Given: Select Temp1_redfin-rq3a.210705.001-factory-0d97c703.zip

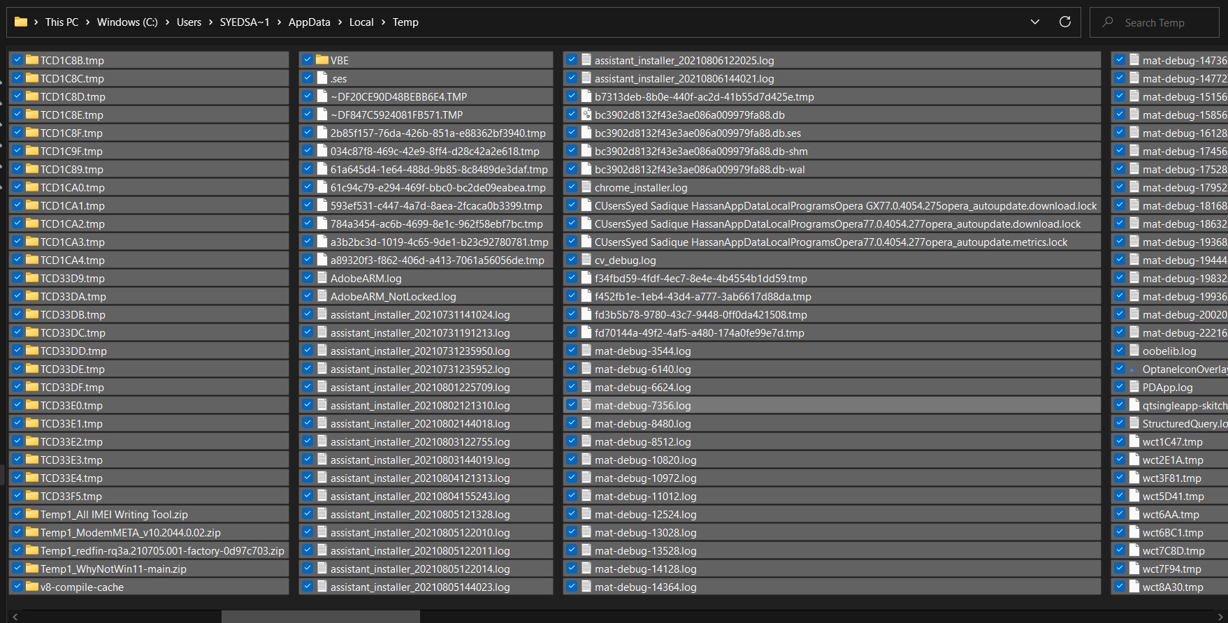Looking at the screenshot, I should coord(149,550).
